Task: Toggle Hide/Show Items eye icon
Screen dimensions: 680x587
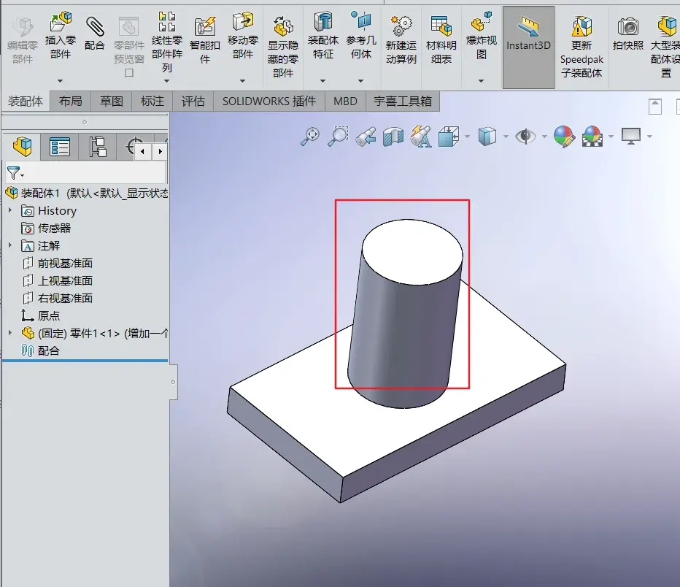Action: pyautogui.click(x=525, y=137)
